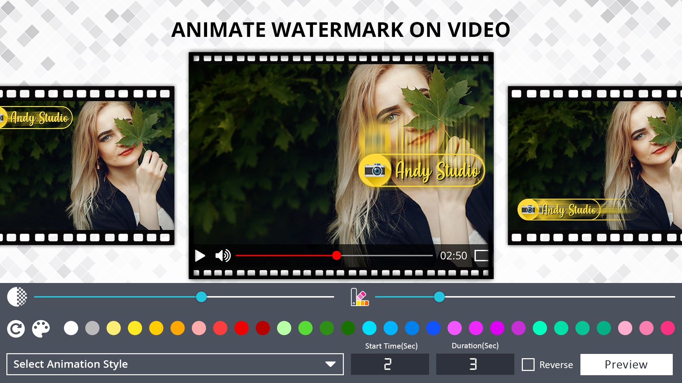Select the white color swatch
The height and width of the screenshot is (383, 682).
point(71,328)
